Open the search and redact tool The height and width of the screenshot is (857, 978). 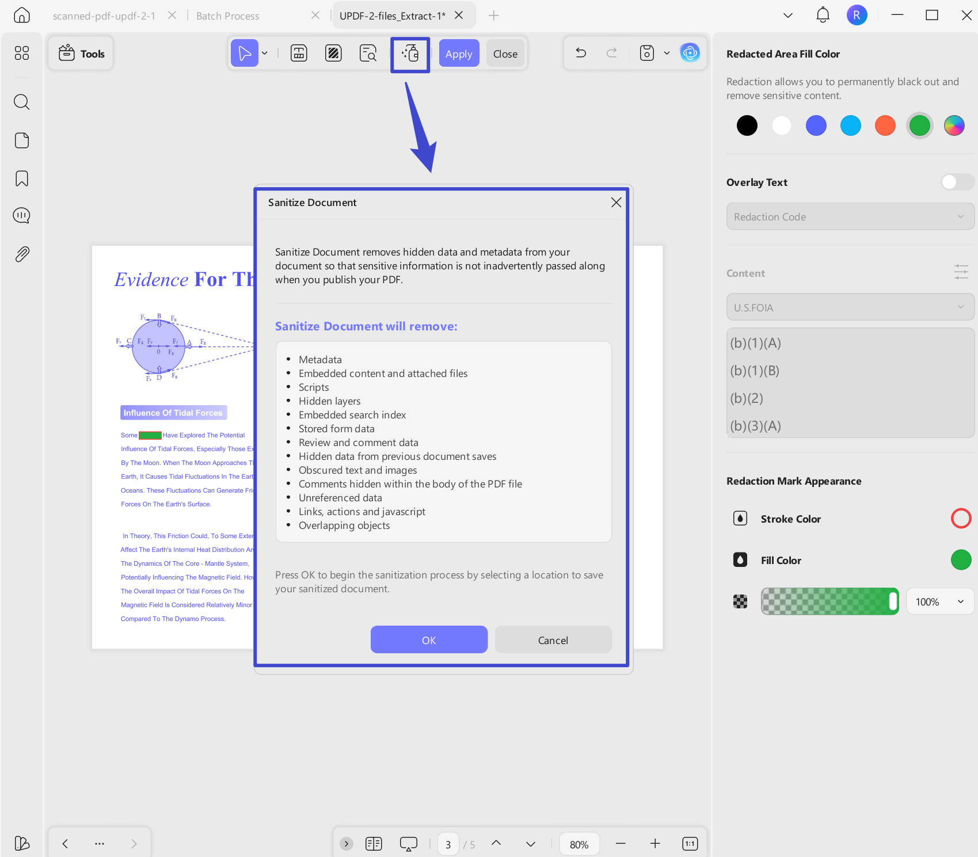[368, 54]
